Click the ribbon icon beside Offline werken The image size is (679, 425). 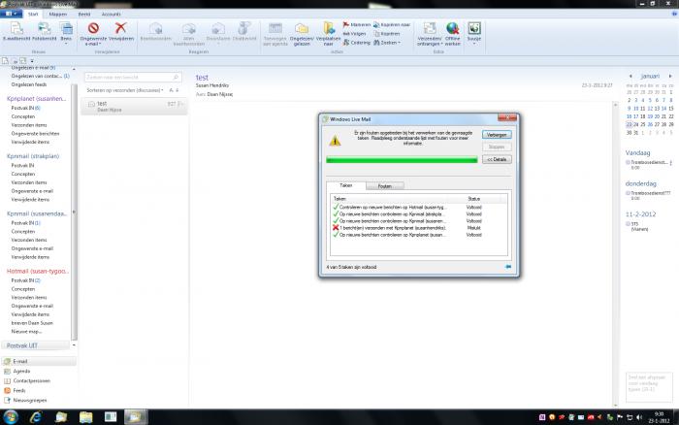(474, 28)
